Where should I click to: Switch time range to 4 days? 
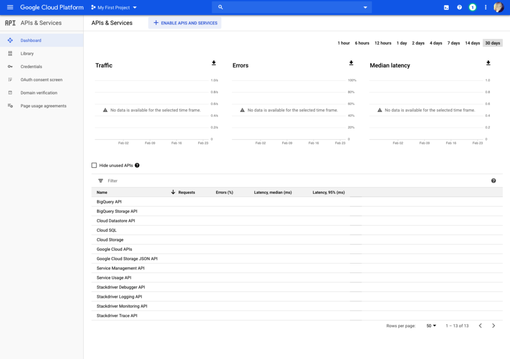436,43
